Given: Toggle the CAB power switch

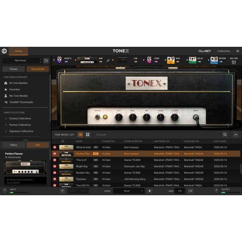Looking at the screenshot, I should [136, 62].
